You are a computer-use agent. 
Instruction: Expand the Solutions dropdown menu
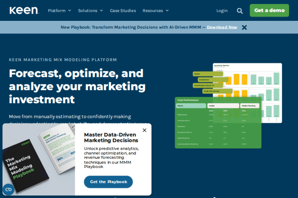(x=90, y=11)
